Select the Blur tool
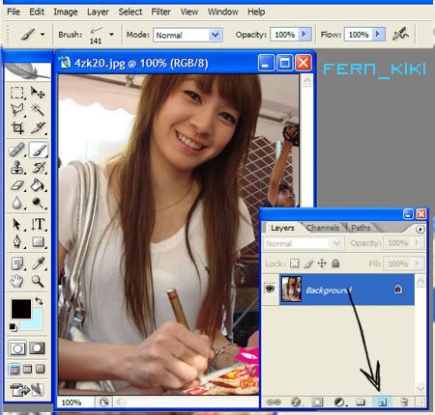Viewport: 435px width, 415px height. (x=17, y=203)
